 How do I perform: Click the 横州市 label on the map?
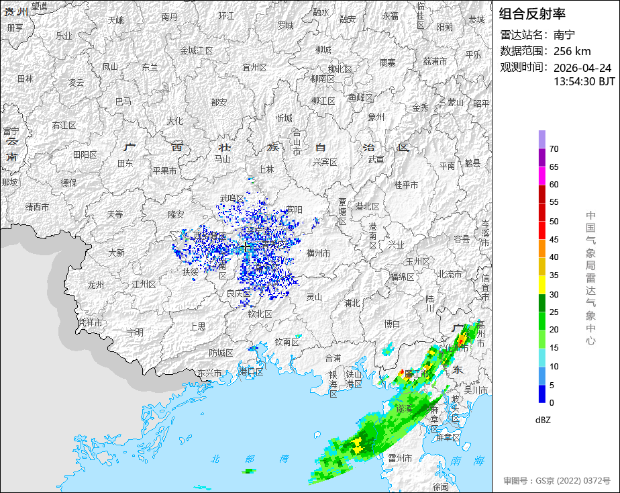click(318, 253)
